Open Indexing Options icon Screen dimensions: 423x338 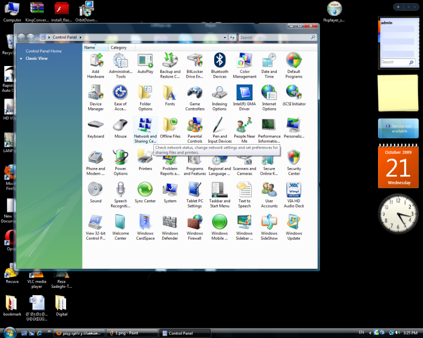coord(219,98)
